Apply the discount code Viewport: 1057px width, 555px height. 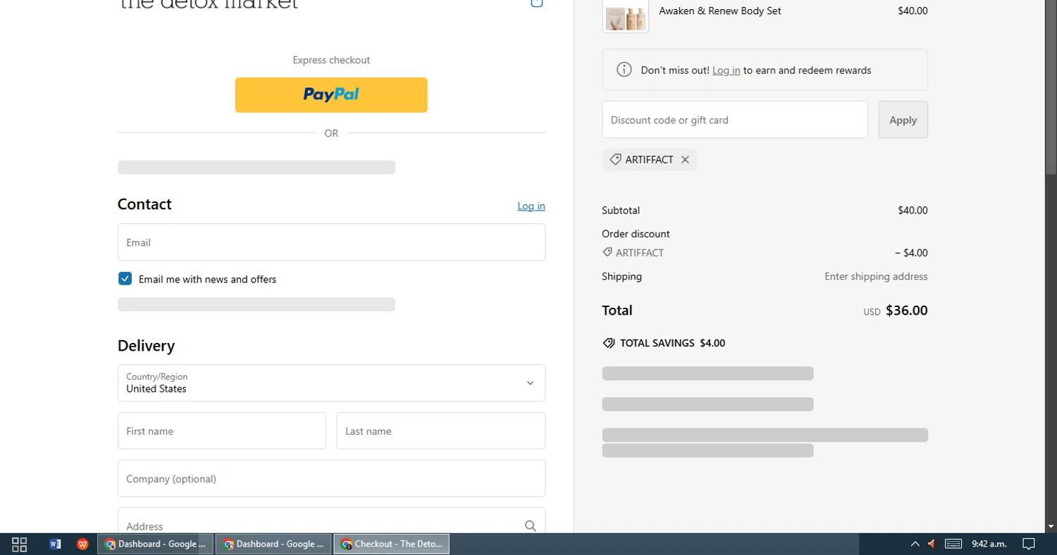coord(903,120)
